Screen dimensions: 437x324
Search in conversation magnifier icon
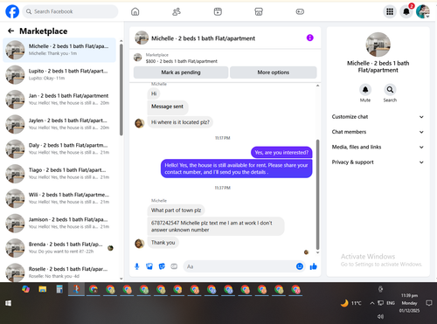click(x=390, y=90)
